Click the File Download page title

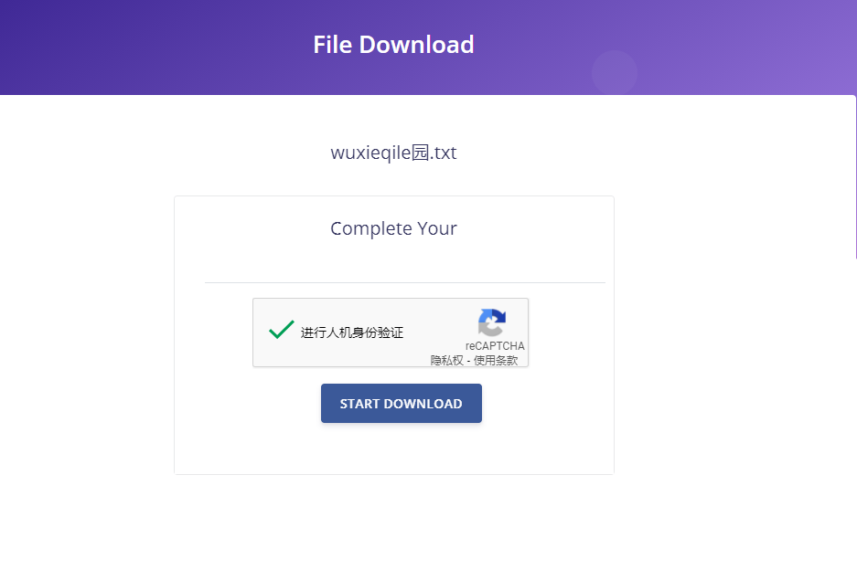pos(393,45)
